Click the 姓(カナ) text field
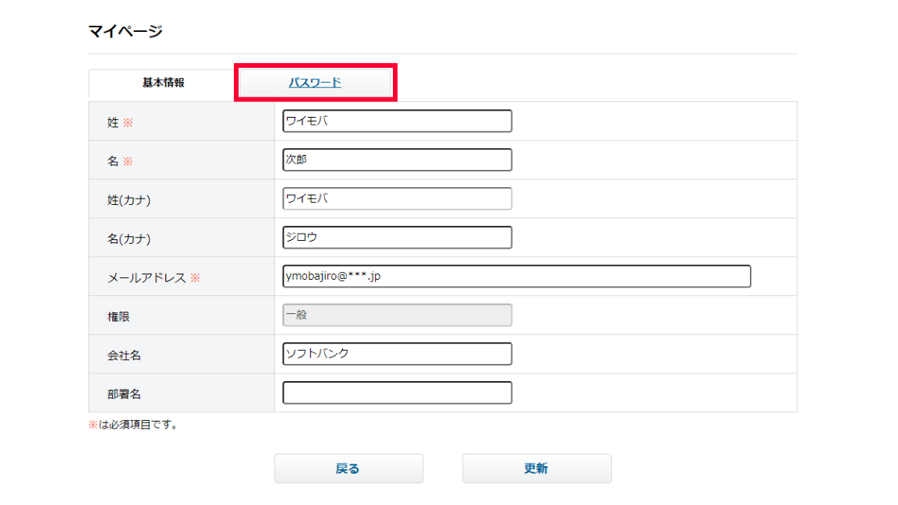This screenshot has height=505, width=898. pyautogui.click(x=397, y=199)
